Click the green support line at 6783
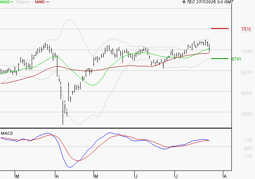Image resolution: width=255 pixels, height=179 pixels. coord(220,59)
